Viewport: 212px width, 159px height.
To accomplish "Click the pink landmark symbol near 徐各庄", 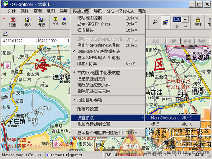I will tap(7, 65).
